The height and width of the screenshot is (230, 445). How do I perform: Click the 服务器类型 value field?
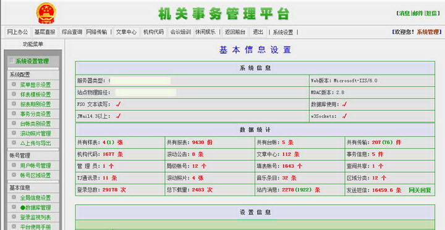pos(140,81)
